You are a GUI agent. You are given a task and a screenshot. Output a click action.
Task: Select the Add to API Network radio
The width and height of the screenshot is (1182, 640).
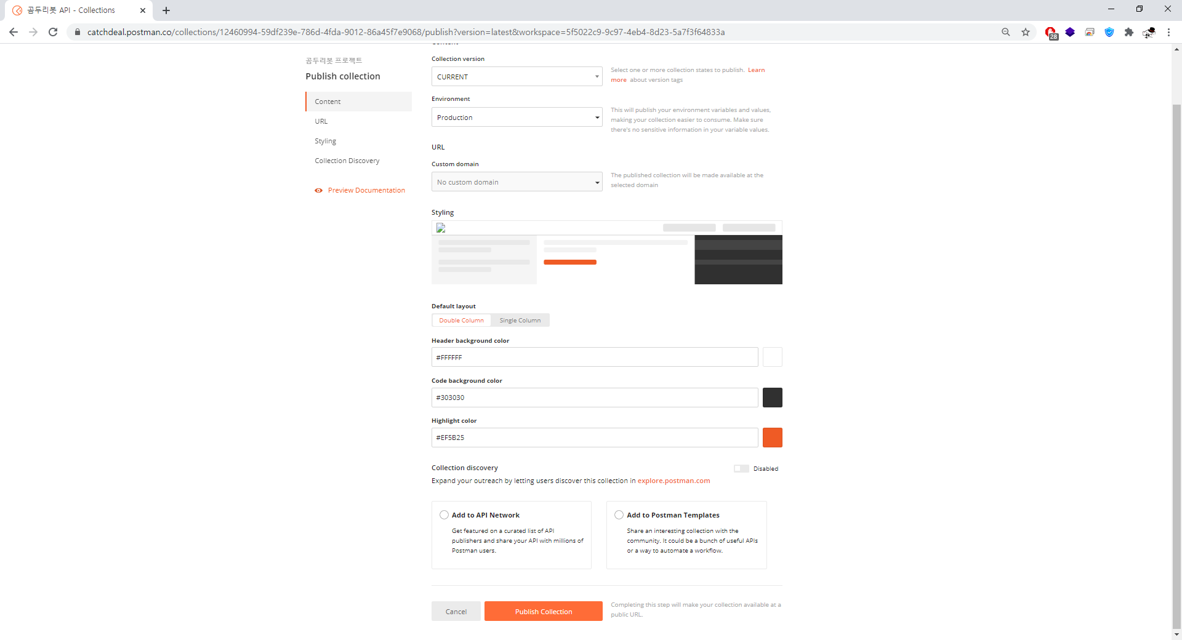click(444, 515)
